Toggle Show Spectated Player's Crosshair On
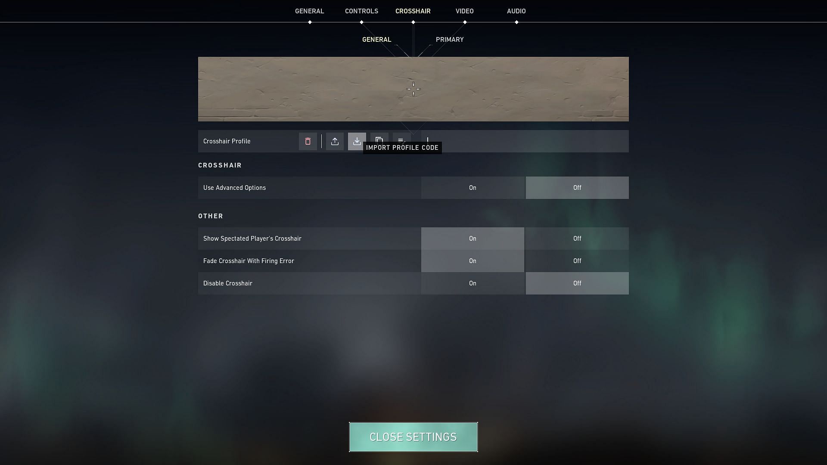The height and width of the screenshot is (465, 827). pyautogui.click(x=473, y=238)
